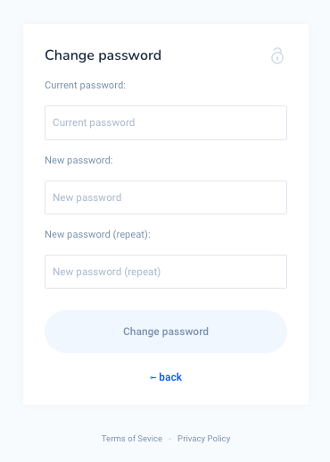This screenshot has height=462, width=330.
Task: Select the New password input box
Action: (166, 197)
